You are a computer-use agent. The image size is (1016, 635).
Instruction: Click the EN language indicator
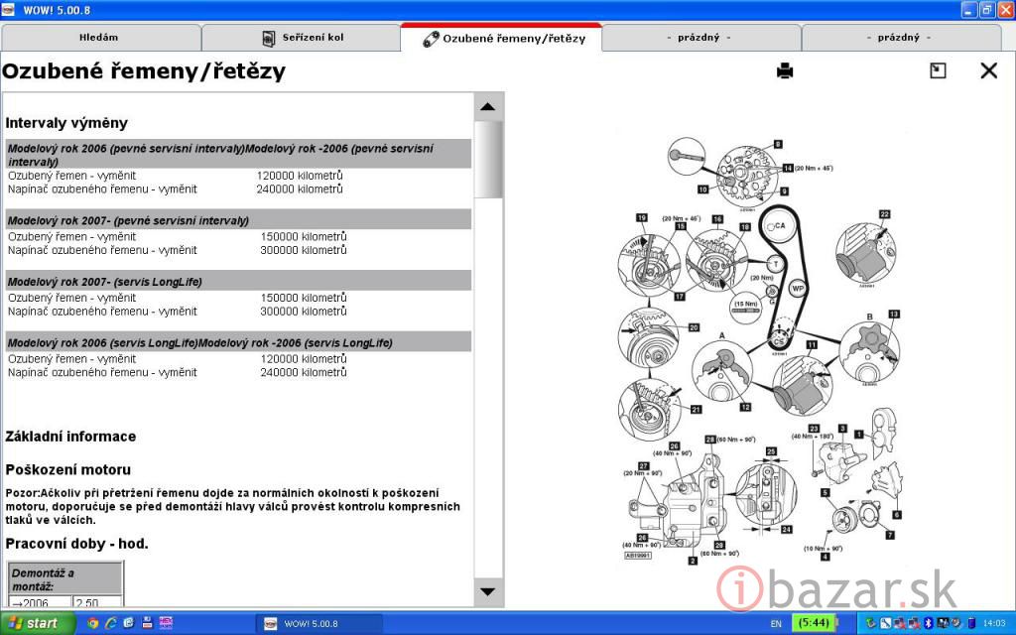coord(776,624)
